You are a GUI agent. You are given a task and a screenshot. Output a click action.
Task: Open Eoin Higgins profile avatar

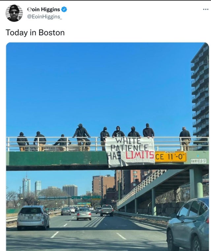click(x=14, y=13)
